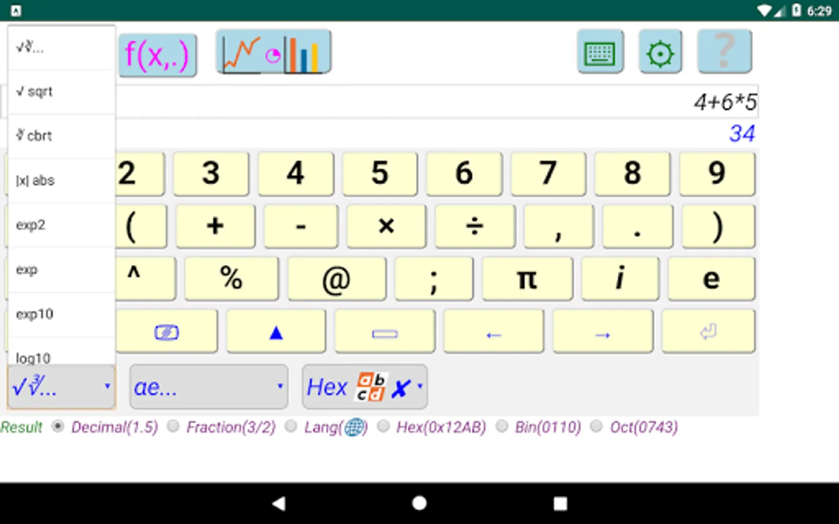Tap Android home navigation button

point(419,504)
